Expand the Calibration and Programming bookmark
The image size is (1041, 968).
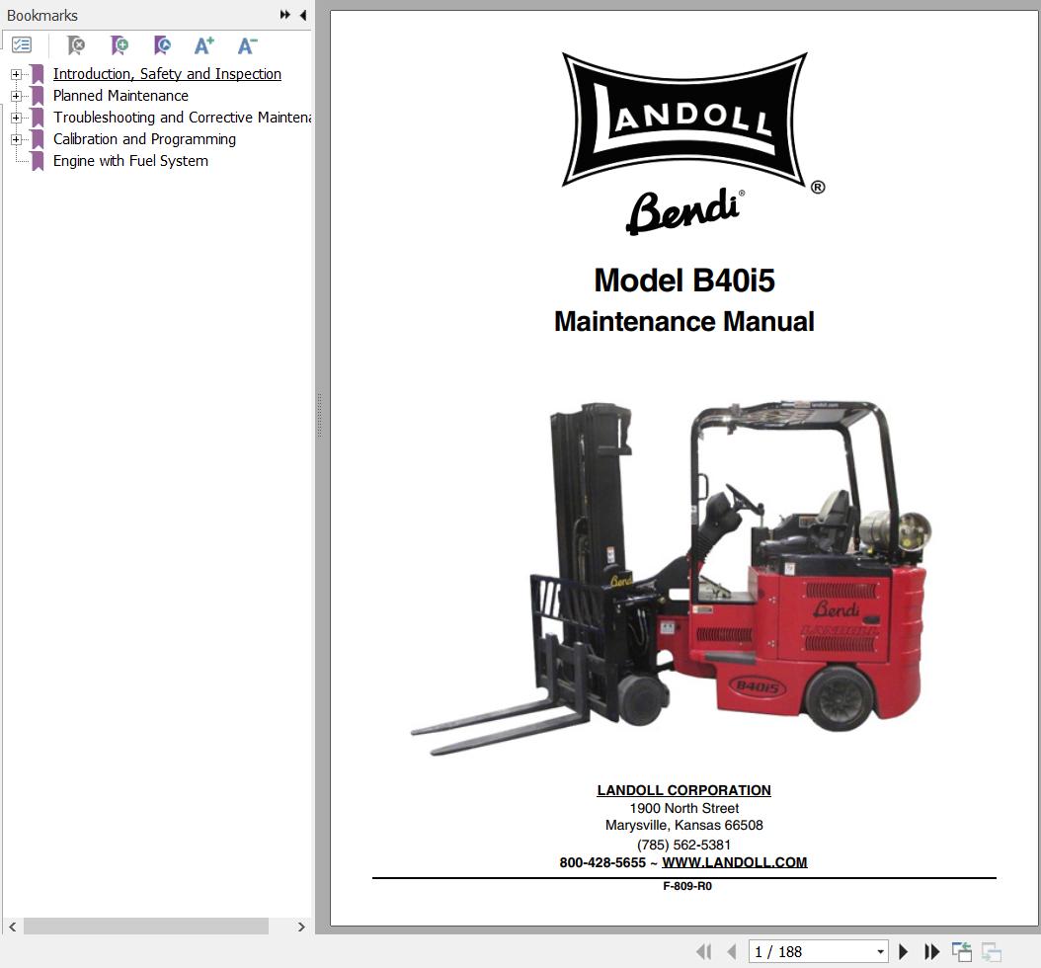pyautogui.click(x=15, y=139)
